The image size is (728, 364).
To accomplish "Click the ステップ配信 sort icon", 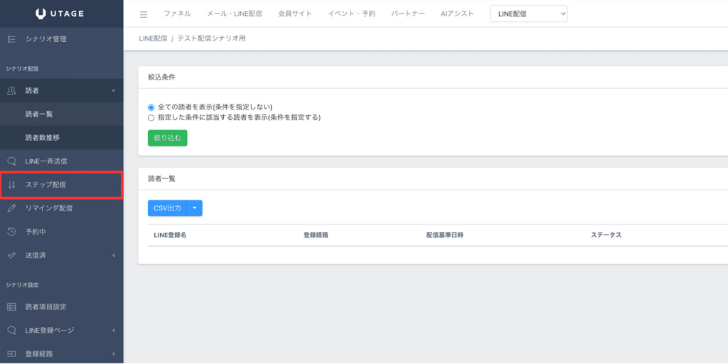I will [12, 185].
